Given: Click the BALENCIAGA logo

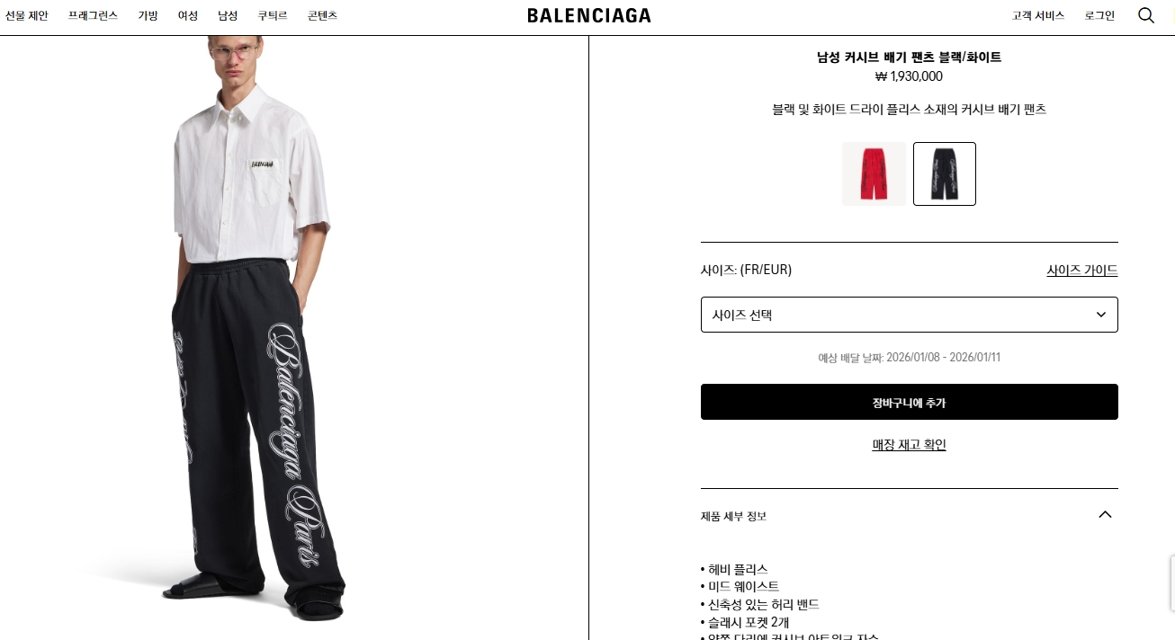Looking at the screenshot, I should pyautogui.click(x=589, y=15).
